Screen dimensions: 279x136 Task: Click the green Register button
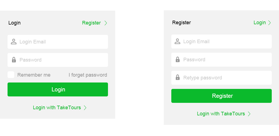point(222,96)
